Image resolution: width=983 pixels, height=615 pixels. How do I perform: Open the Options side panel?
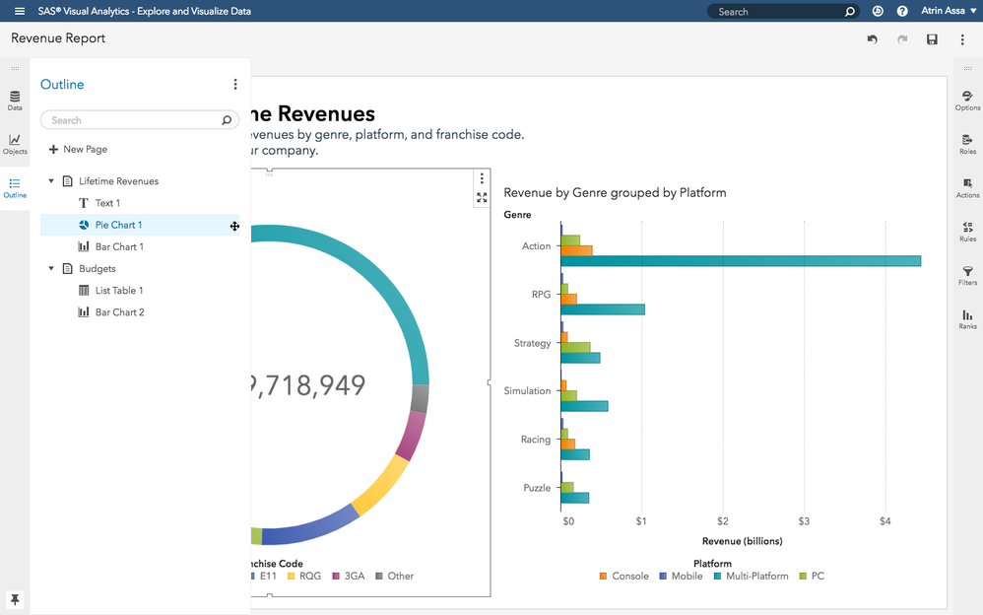click(x=967, y=101)
